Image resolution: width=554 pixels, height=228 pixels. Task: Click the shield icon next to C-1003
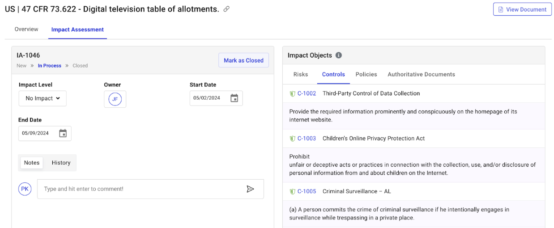[292, 139]
